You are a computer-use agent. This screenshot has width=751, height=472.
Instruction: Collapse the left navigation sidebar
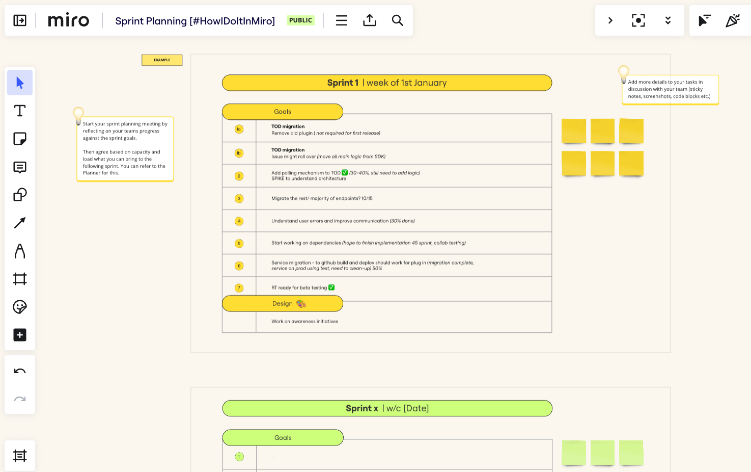[x=19, y=20]
